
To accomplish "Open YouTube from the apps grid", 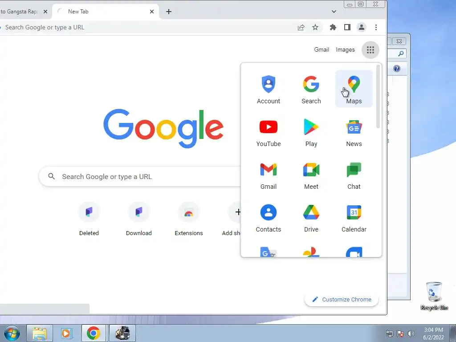I will coord(268,132).
